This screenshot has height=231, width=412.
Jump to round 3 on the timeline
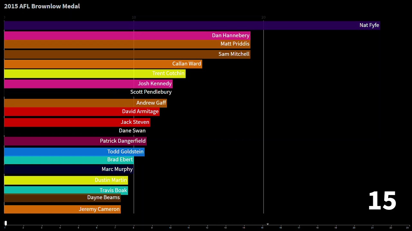click(x=42, y=227)
